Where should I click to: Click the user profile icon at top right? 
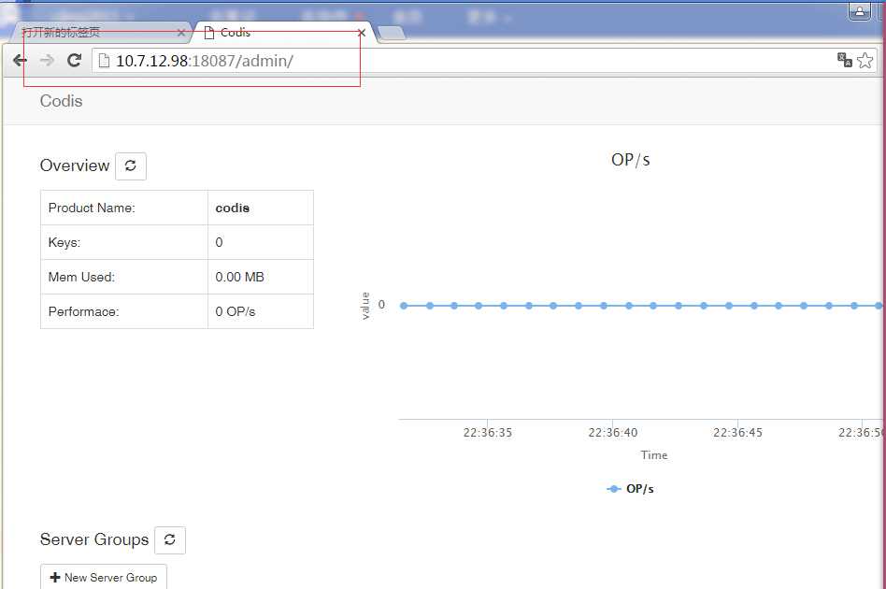point(860,11)
